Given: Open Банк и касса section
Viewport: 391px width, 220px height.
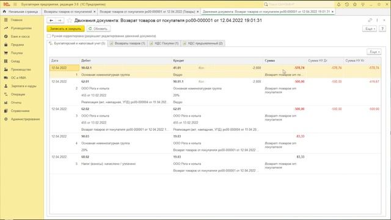Looking at the screenshot, I should tap(20, 37).
